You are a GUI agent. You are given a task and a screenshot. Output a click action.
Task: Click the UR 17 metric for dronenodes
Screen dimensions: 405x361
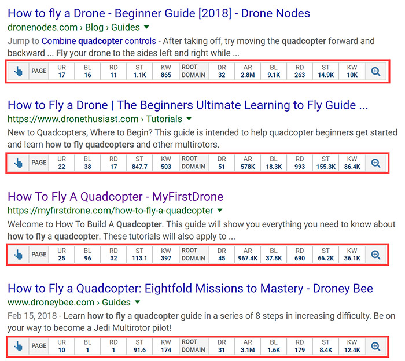pyautogui.click(x=61, y=71)
